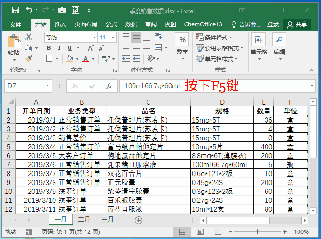Viewport: 321px width, 239px height.
Task: Toggle bold formatting
Action: (49, 48)
